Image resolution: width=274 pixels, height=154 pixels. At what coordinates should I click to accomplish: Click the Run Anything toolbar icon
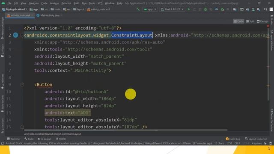[x=242, y=9]
